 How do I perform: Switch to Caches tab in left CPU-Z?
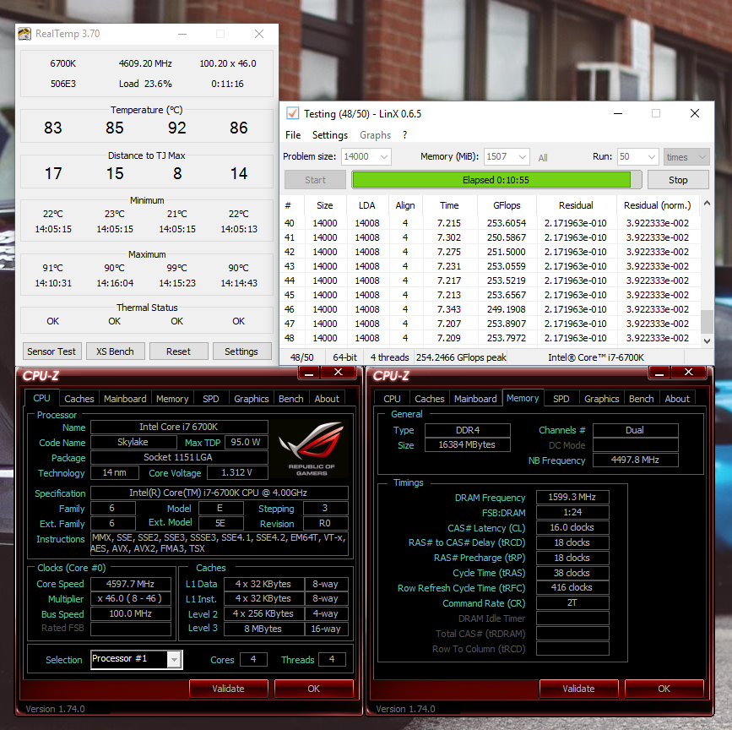79,399
